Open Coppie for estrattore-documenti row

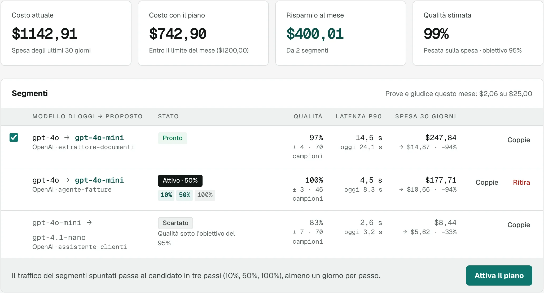519,140
